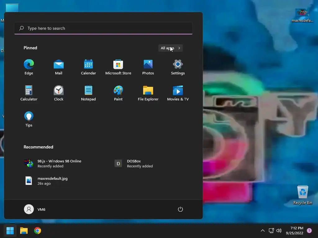Viewport: 318px width, 238px height.
Task: Select the maxresdefa... desktop image file
Action: [302, 15]
